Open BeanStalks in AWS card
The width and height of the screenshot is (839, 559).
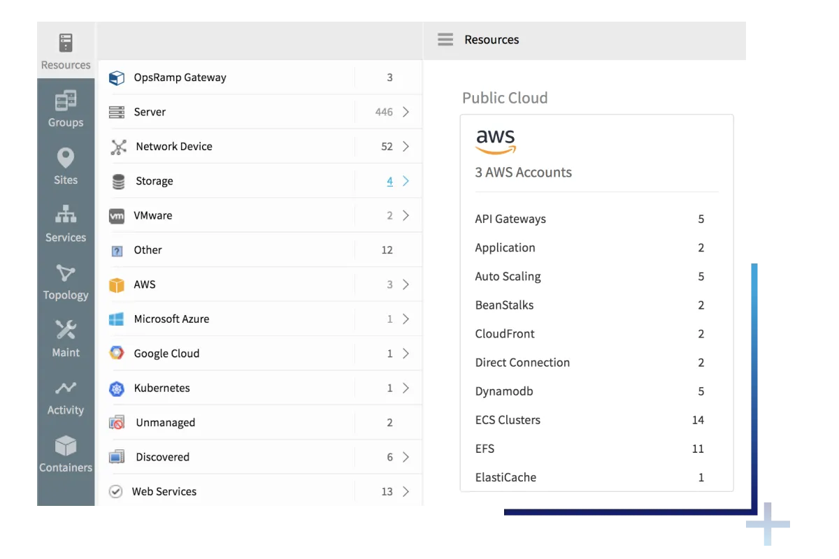click(504, 305)
